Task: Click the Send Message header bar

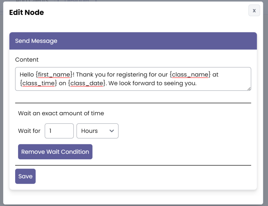Action: [133, 41]
